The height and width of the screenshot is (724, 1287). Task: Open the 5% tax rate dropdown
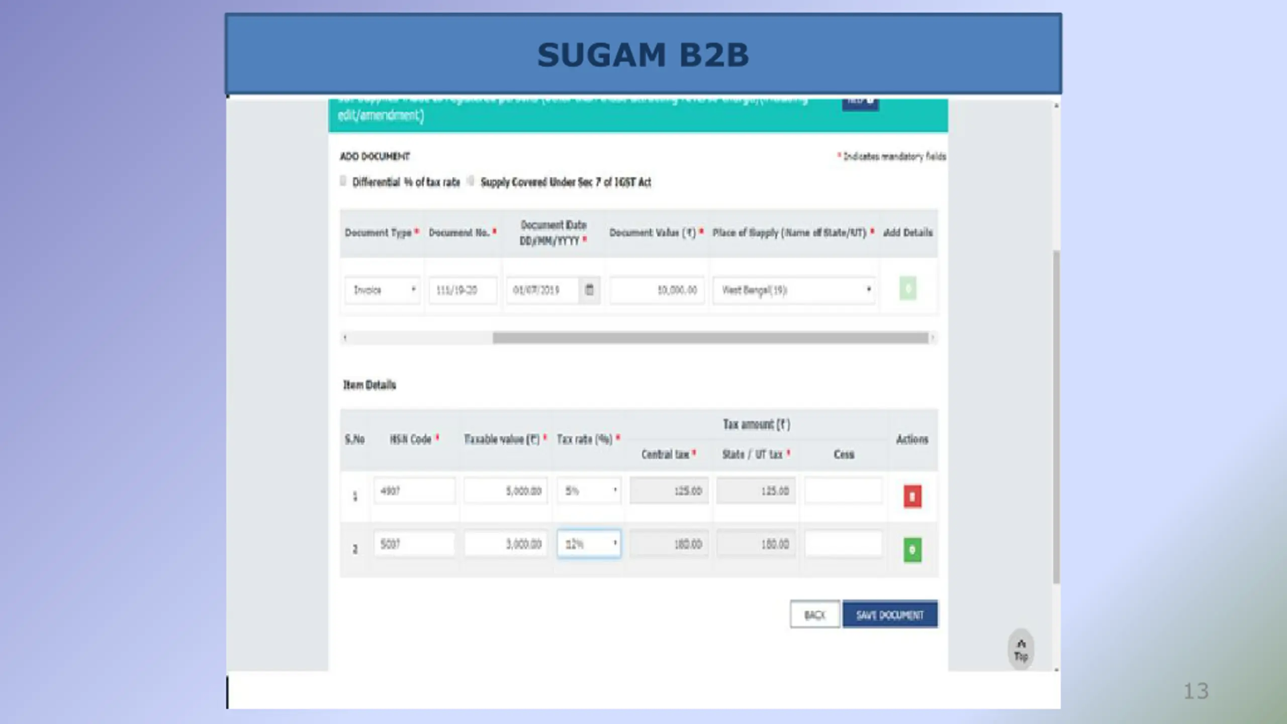pos(589,491)
